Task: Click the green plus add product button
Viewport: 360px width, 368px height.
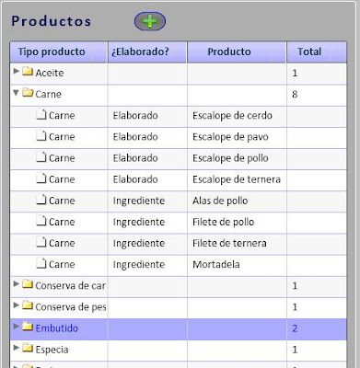Action: click(x=150, y=21)
